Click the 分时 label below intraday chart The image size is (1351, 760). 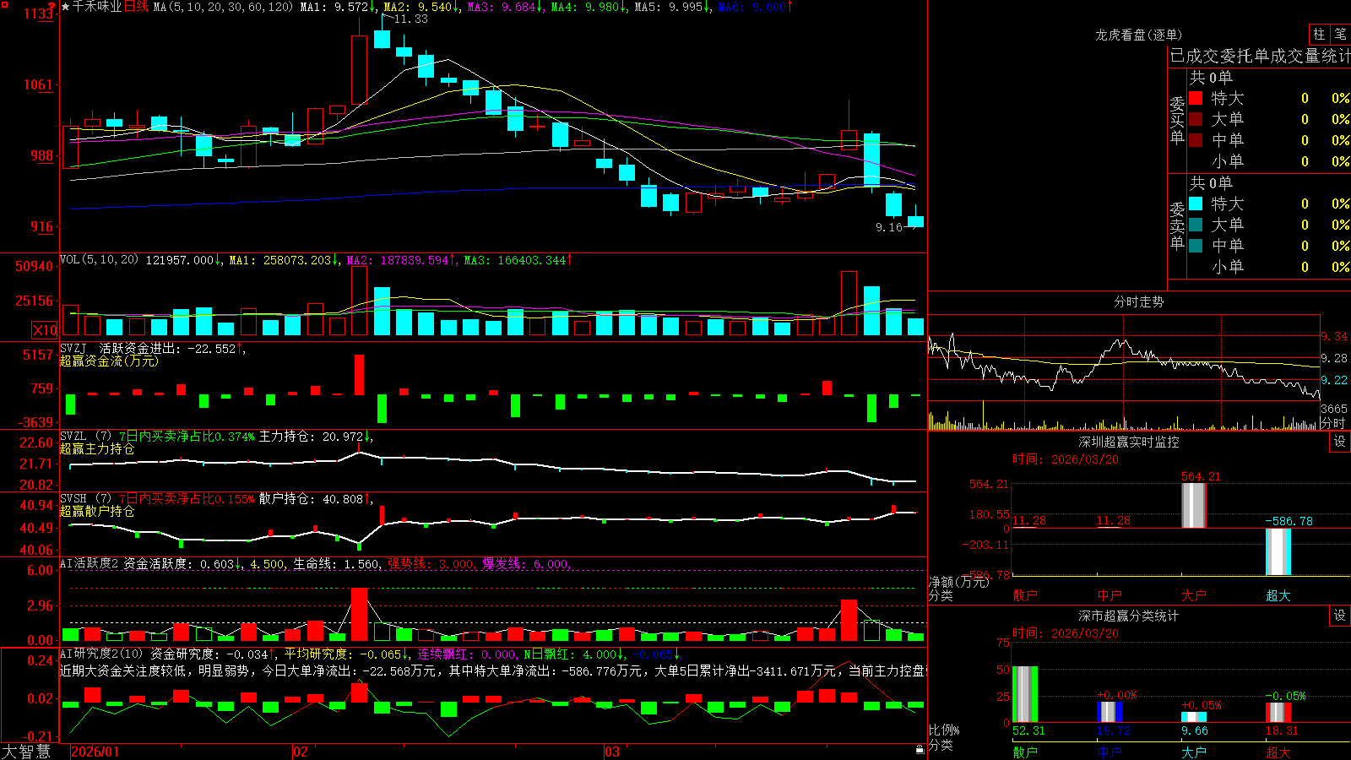point(1333,423)
